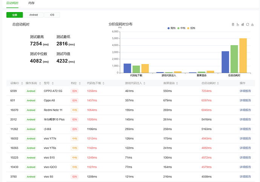Screen dimensions: 260x182
Task: Download the chart as image
Action: click(252, 24)
